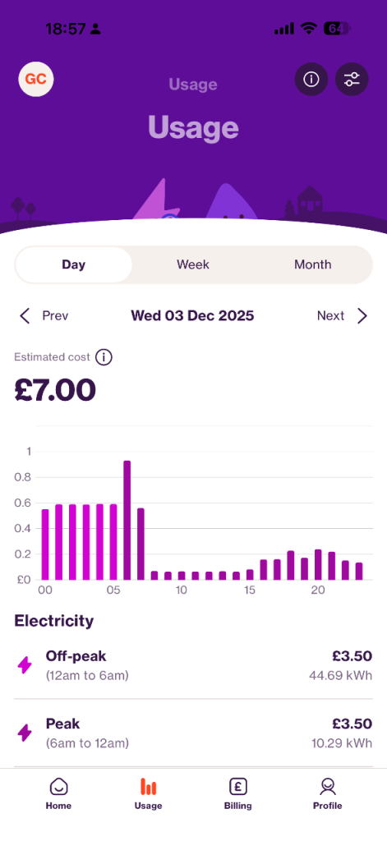Switch to the Week view
Image resolution: width=387 pixels, height=841 pixels.
click(x=193, y=264)
